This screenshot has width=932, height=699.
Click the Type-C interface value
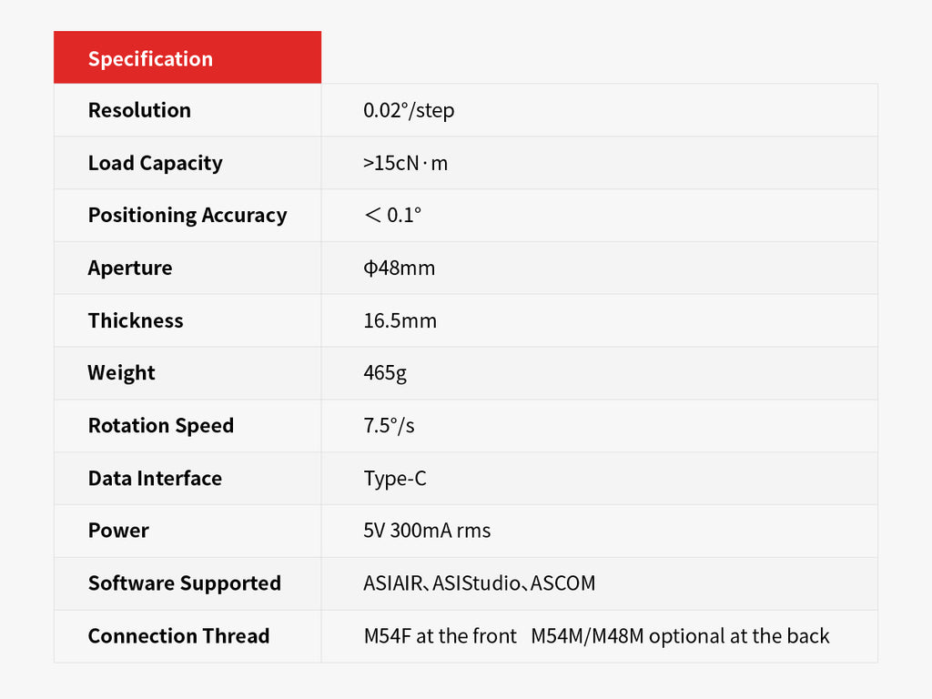pyautogui.click(x=394, y=479)
